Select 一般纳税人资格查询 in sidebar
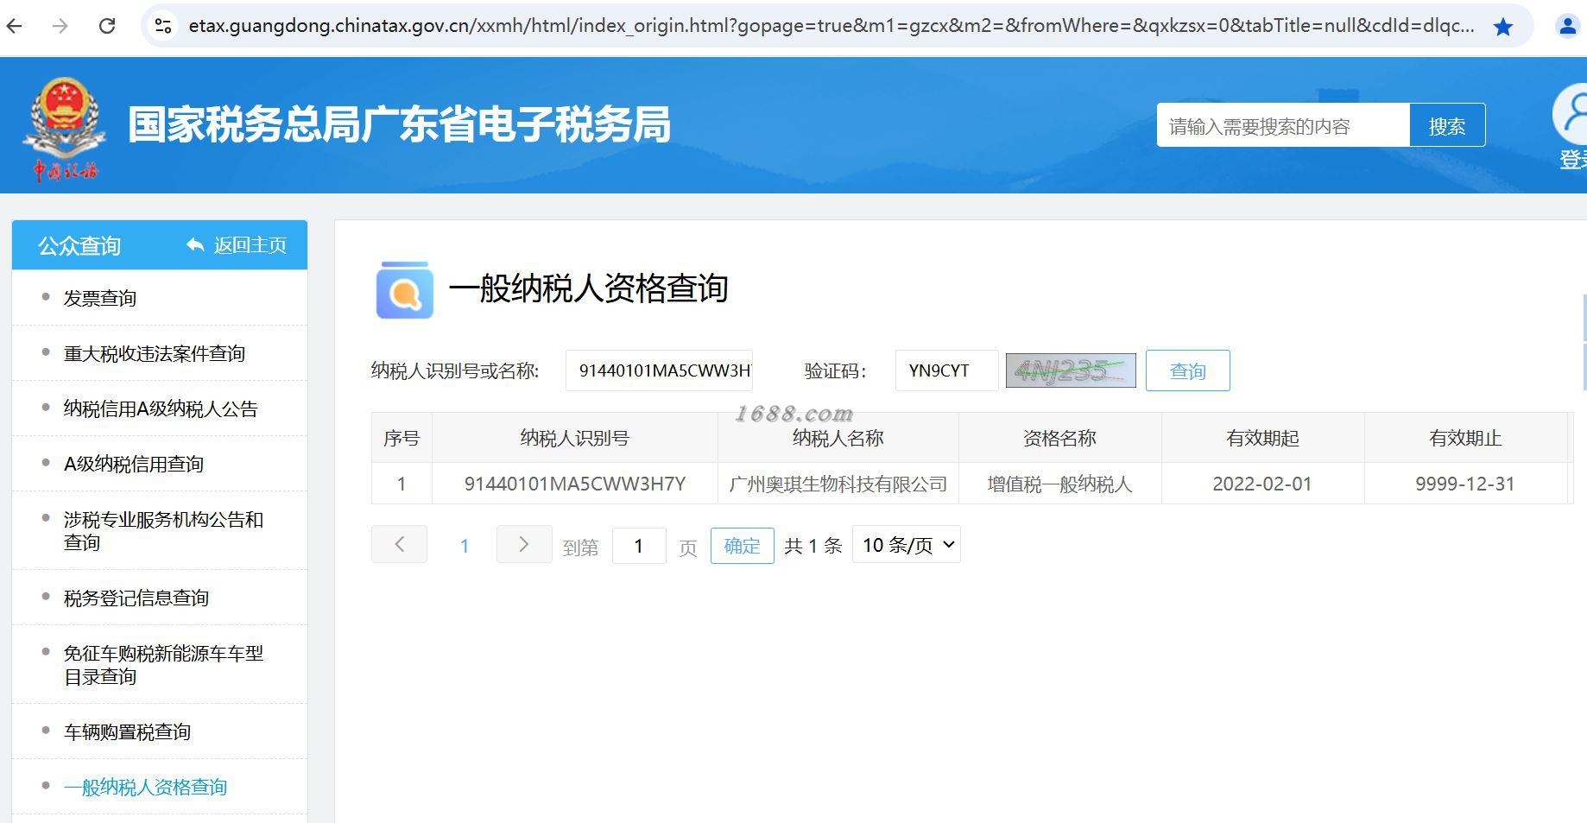The image size is (1587, 823). [x=145, y=787]
